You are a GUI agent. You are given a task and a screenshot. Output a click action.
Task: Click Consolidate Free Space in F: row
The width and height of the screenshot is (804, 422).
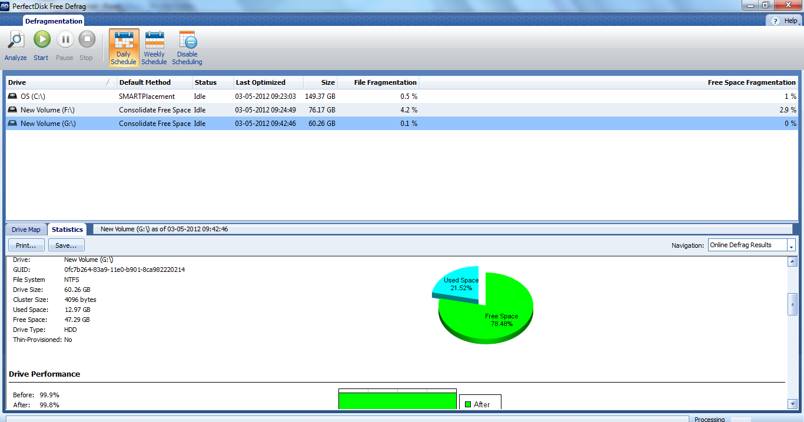click(x=155, y=110)
